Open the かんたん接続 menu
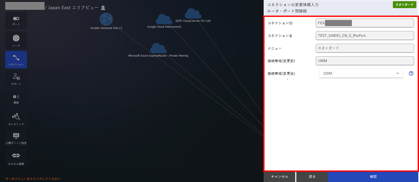 point(16,158)
